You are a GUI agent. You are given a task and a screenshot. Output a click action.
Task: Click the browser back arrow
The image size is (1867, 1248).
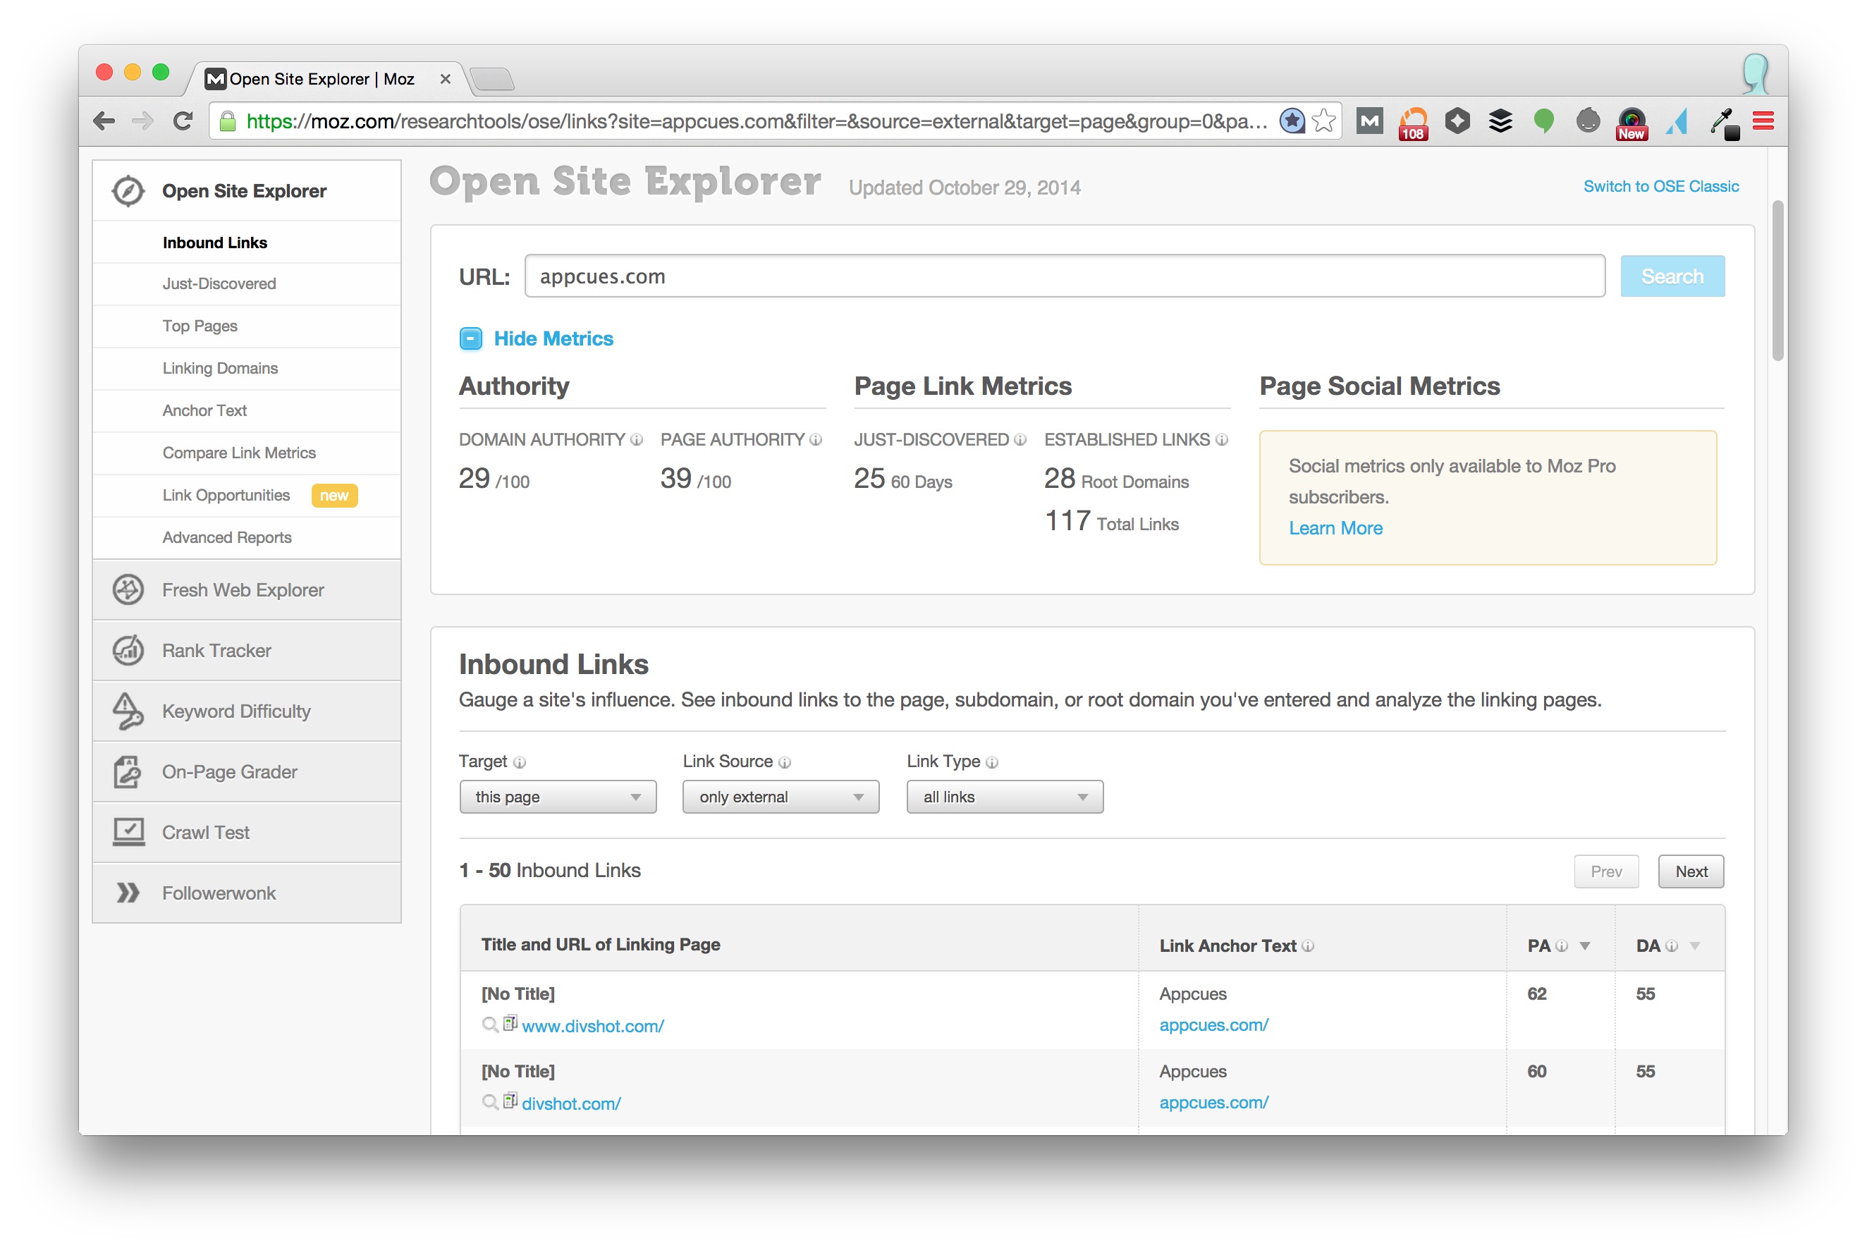click(x=104, y=121)
